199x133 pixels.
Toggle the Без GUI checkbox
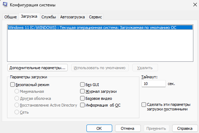82,85
